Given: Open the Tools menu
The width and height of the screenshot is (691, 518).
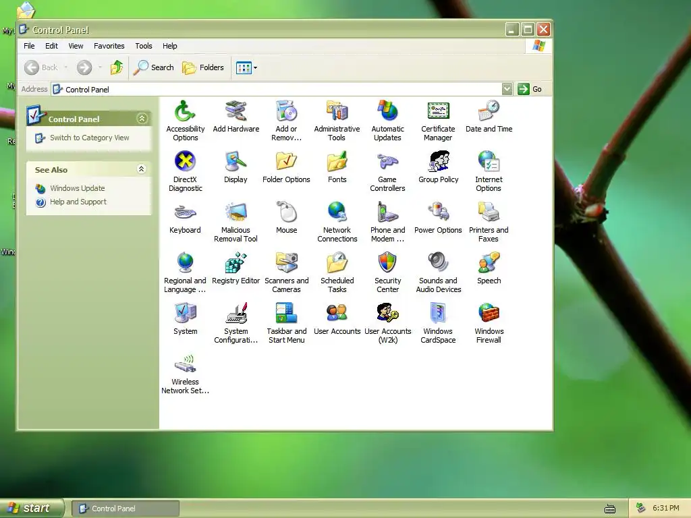Looking at the screenshot, I should coord(144,46).
